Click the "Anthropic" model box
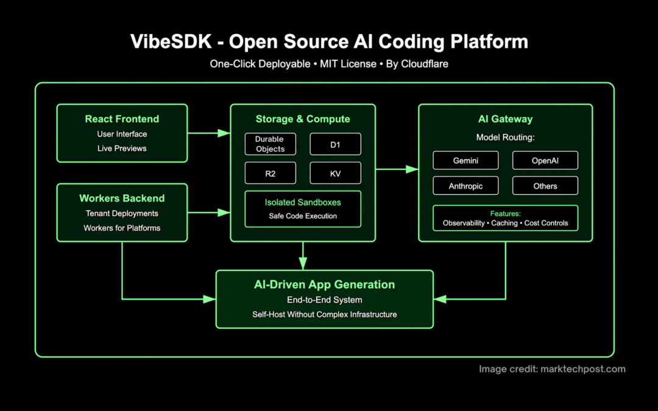658x411 pixels. click(466, 186)
